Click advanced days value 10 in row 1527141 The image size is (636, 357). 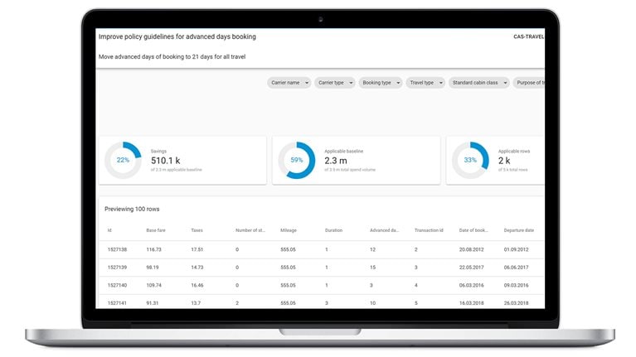[x=373, y=303]
